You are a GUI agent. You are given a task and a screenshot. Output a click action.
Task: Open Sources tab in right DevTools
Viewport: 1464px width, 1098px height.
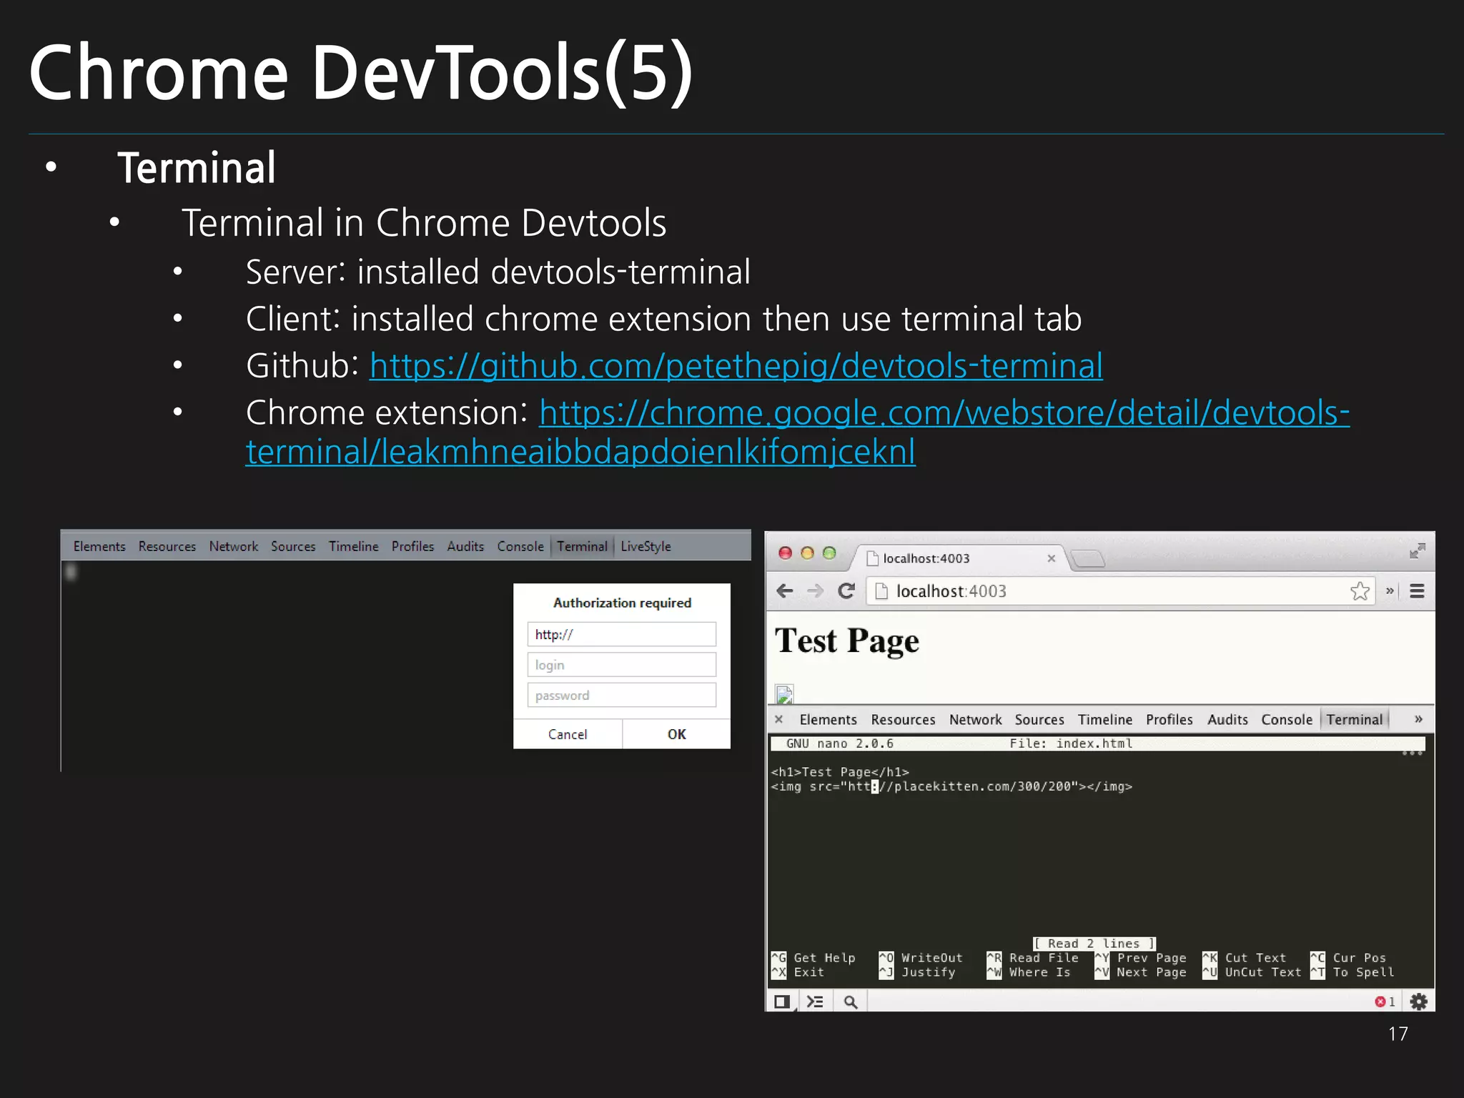tap(1039, 720)
